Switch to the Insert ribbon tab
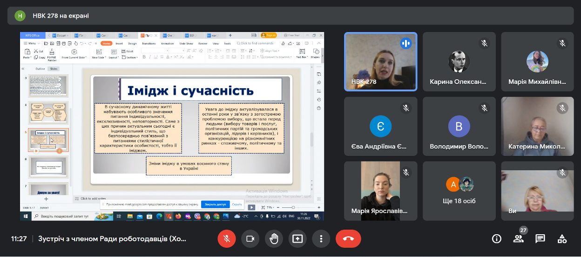 point(119,43)
